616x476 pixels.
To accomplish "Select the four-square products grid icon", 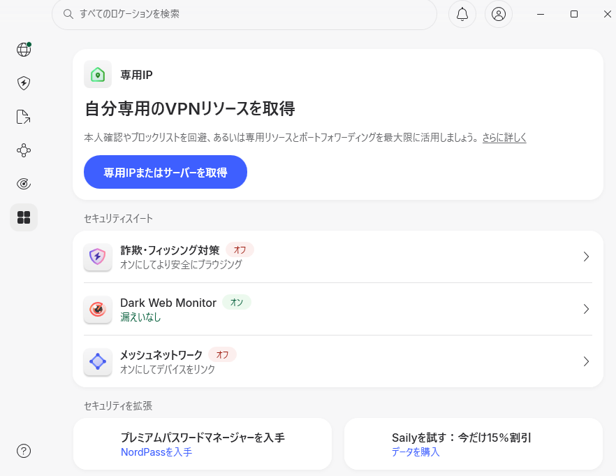I will click(24, 217).
